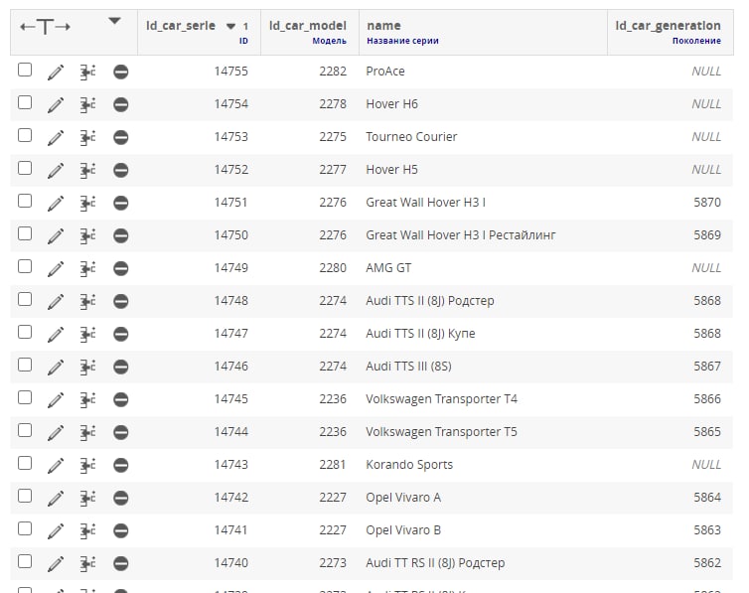Image resolution: width=749 pixels, height=593 pixels.
Task: Check the checkbox for row 14754 Hover H6
Action: point(25,102)
